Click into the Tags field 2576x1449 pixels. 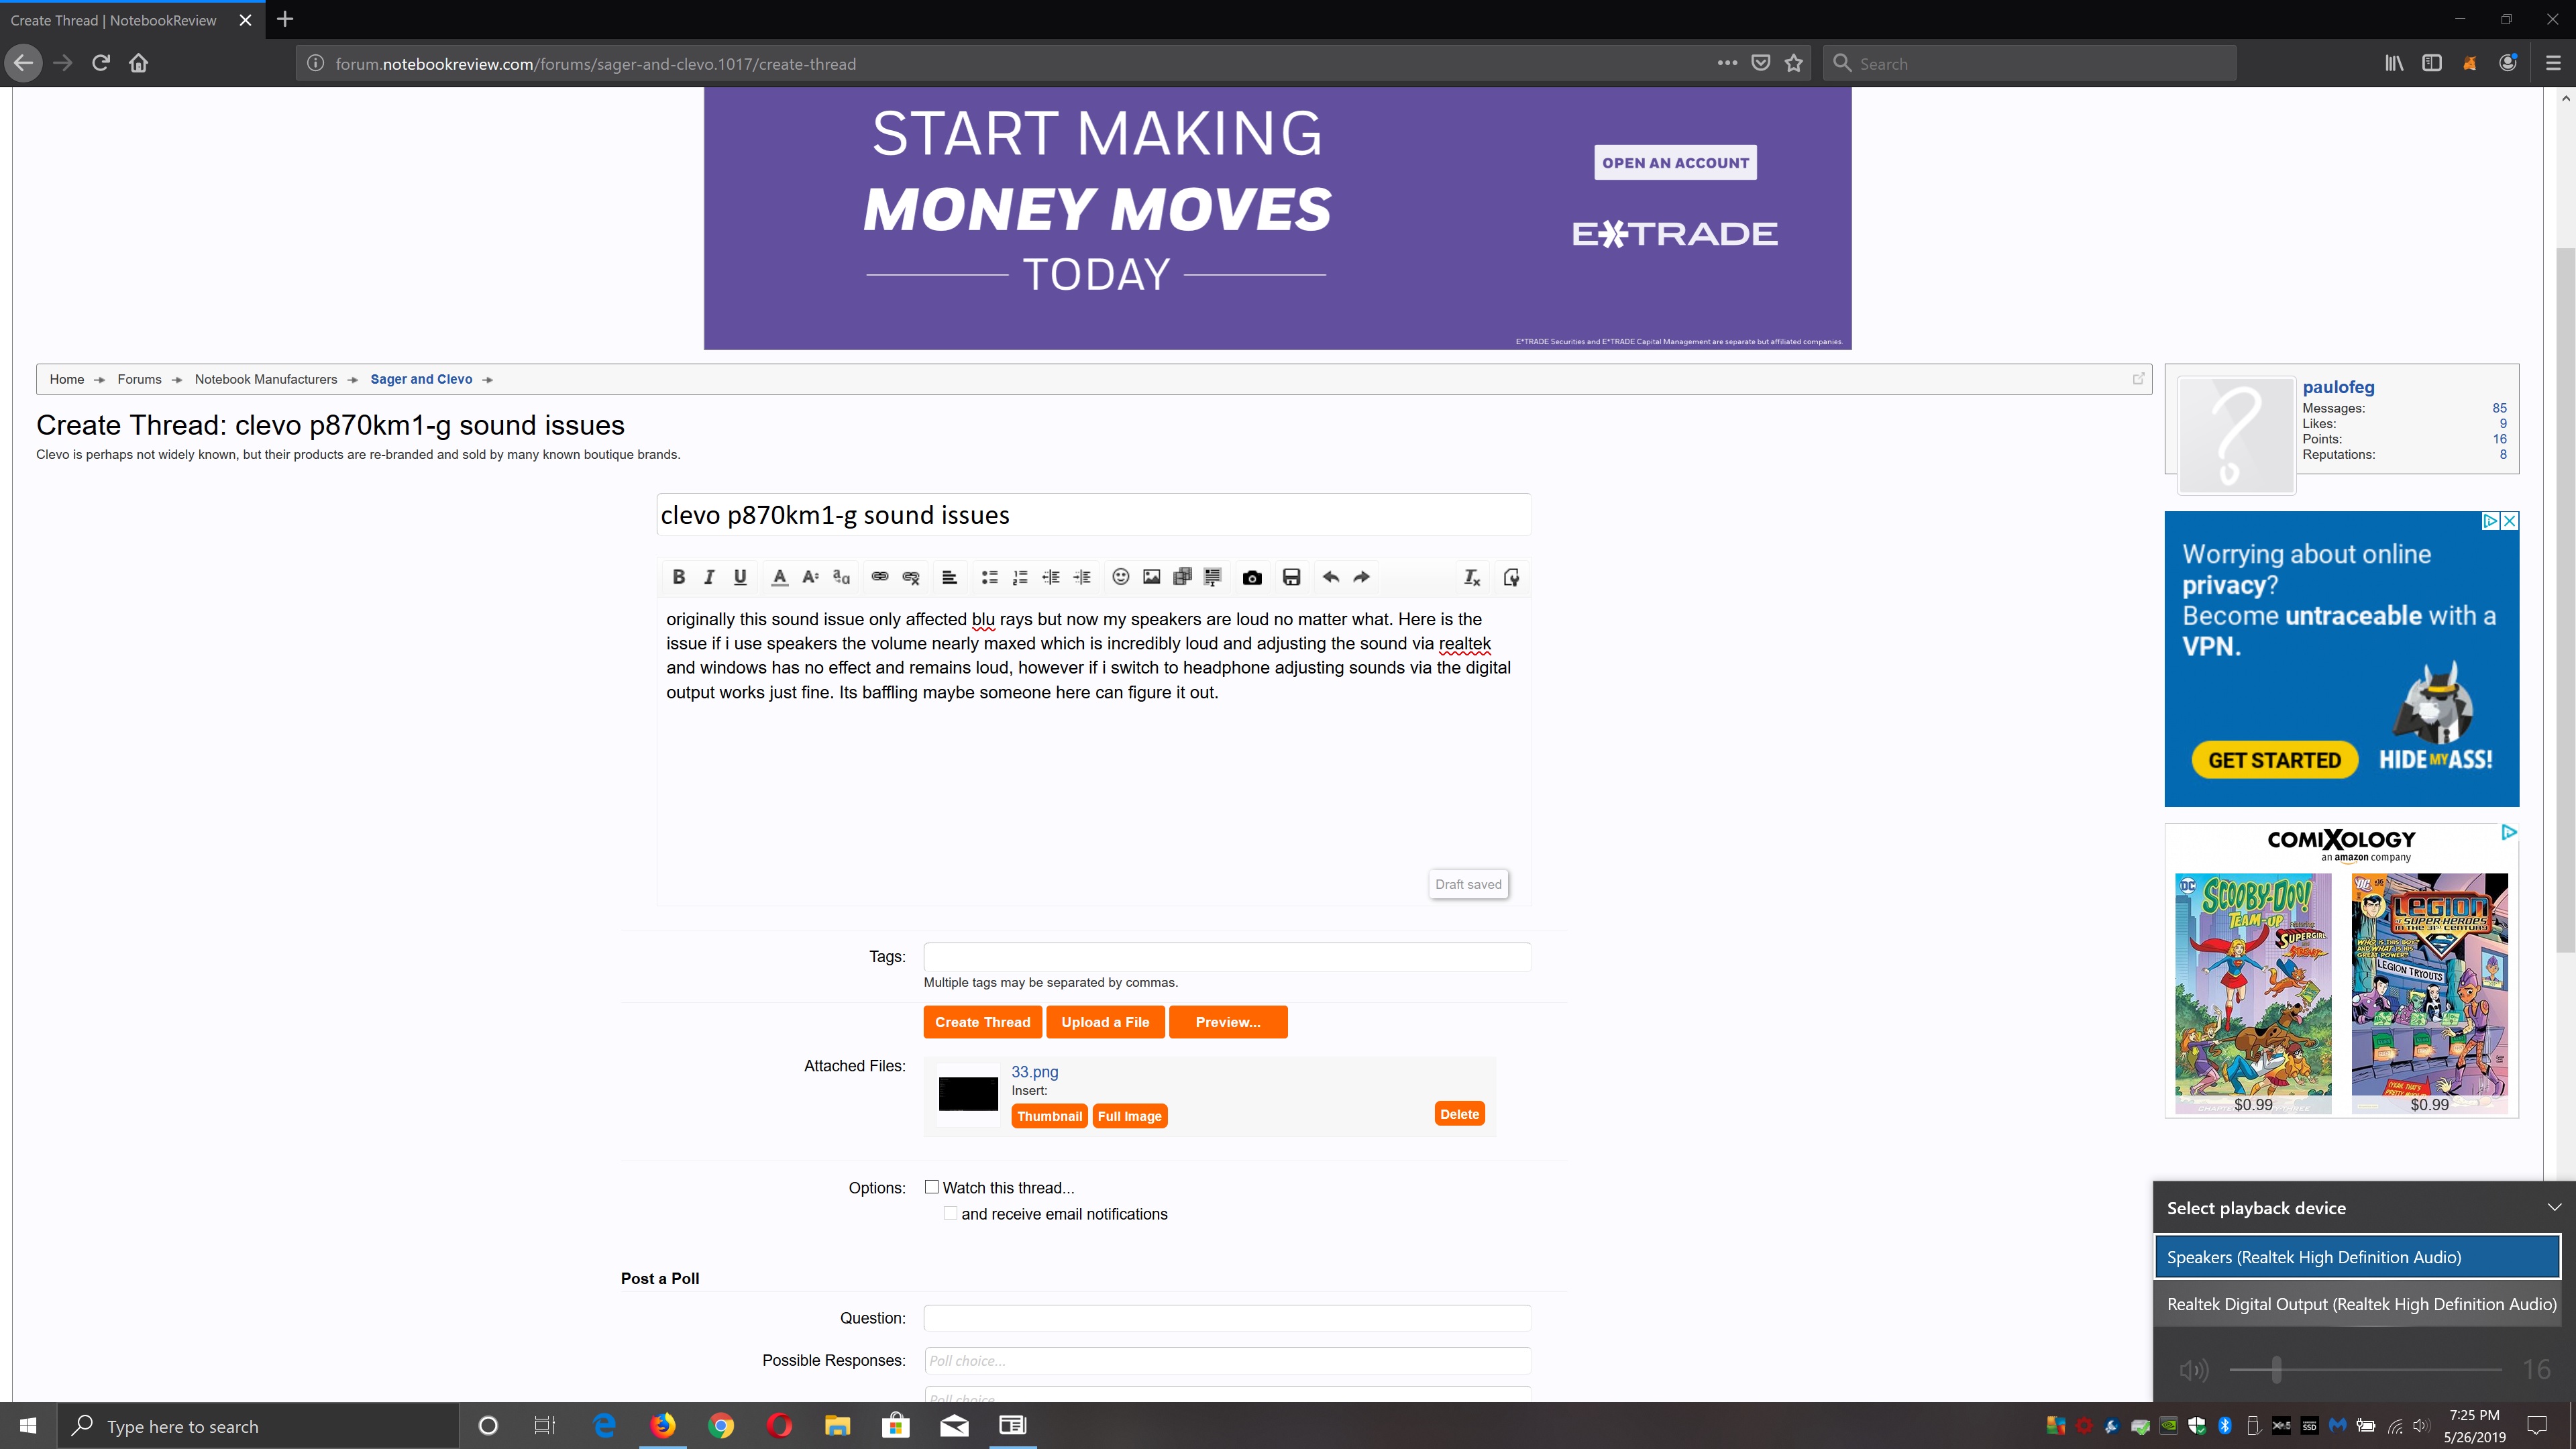1227,957
